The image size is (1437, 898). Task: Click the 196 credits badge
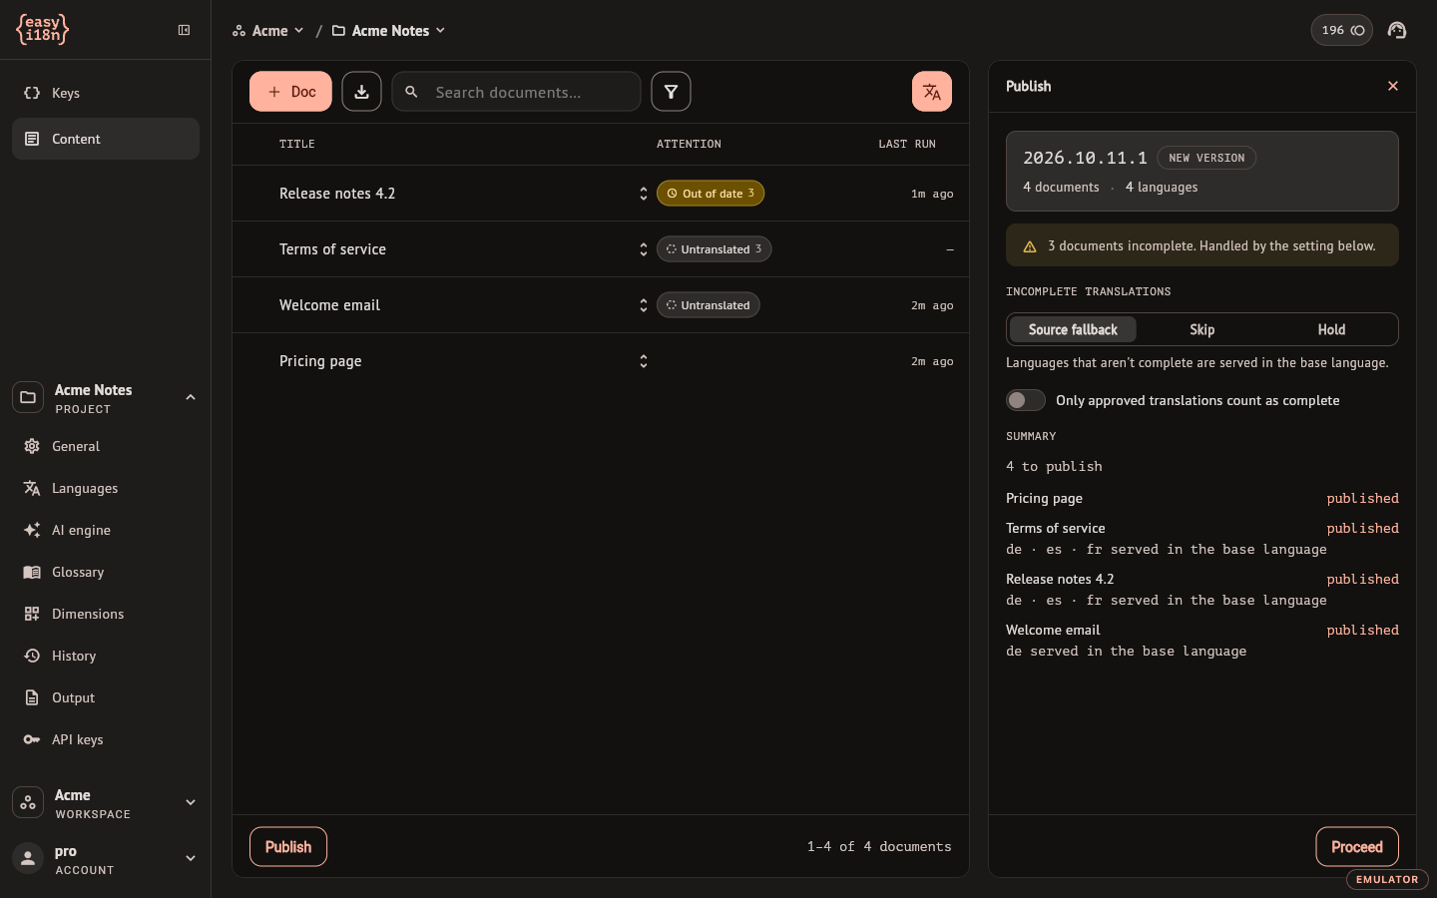[1341, 30]
